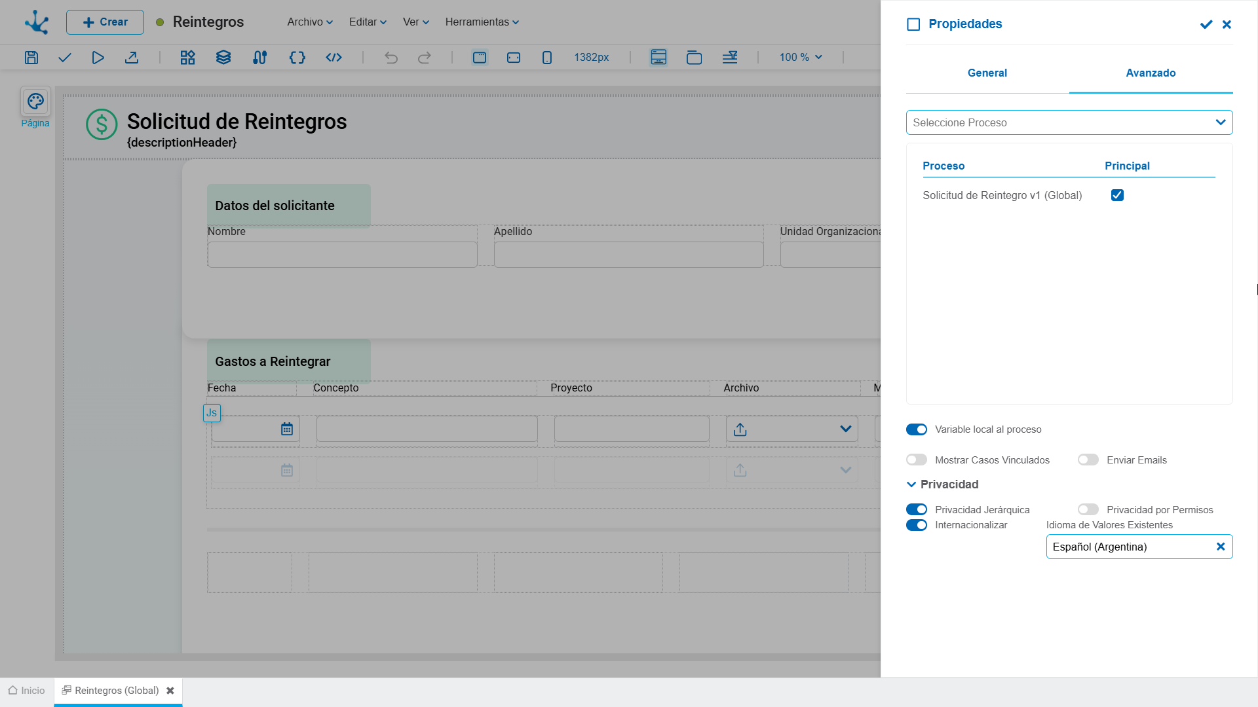Click the Undo arrow icon

[x=391, y=58]
